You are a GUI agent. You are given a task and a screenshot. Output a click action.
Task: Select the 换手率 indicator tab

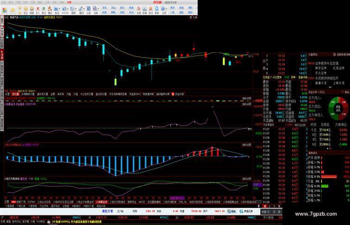tap(61, 94)
